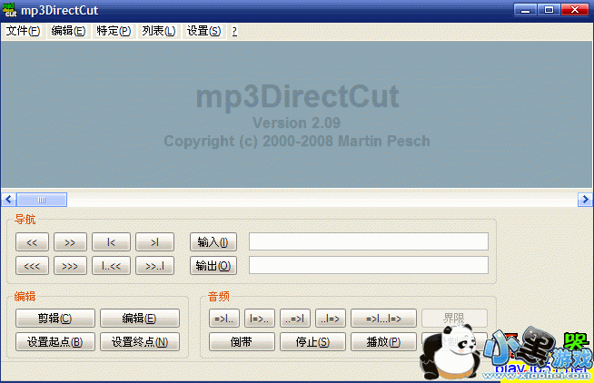This screenshot has height=383, width=594.
Task: Click the mp3DirectCut title bar icon
Action: pyautogui.click(x=9, y=10)
